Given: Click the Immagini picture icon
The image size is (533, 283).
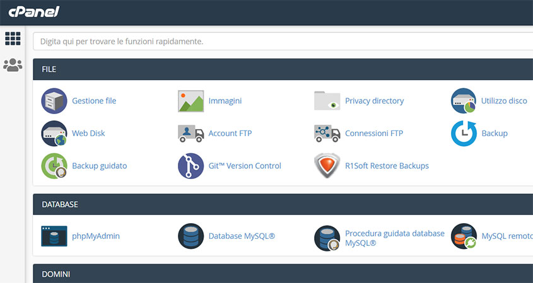Looking at the screenshot, I should 190,101.
